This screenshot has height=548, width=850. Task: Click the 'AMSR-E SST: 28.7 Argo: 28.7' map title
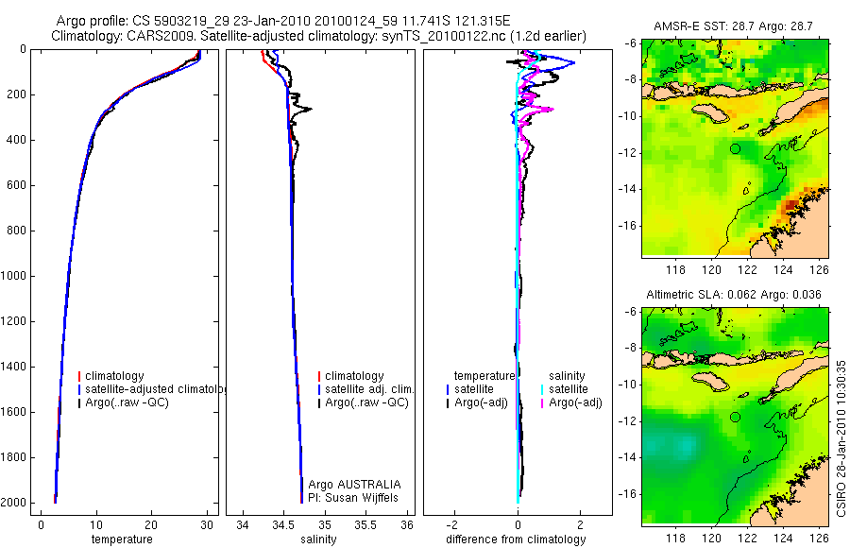[733, 26]
